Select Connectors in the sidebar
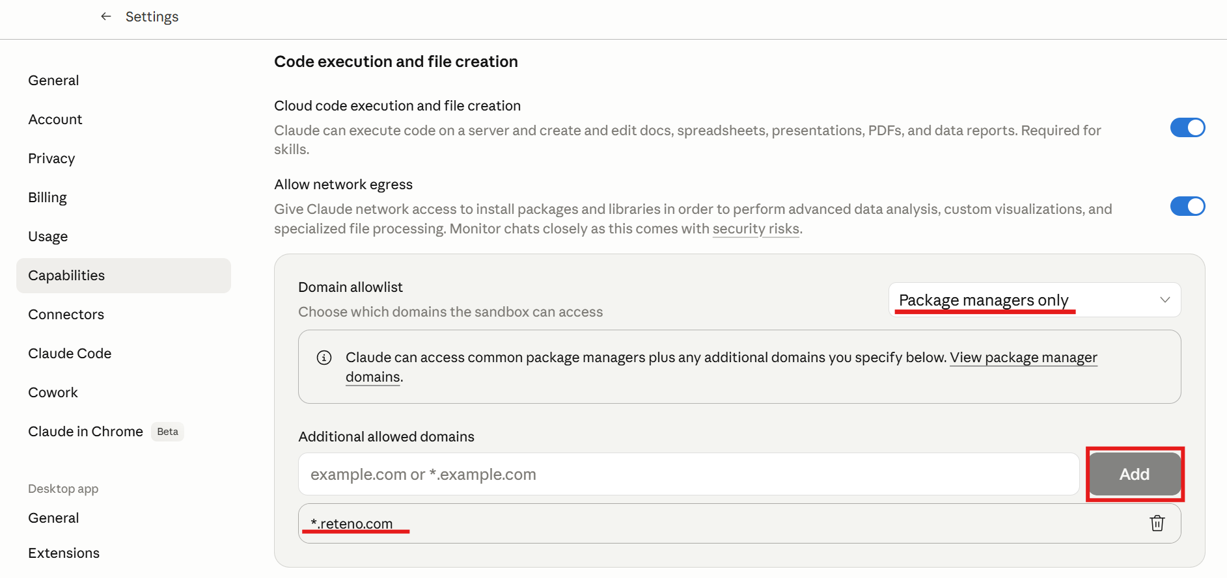 click(x=66, y=315)
